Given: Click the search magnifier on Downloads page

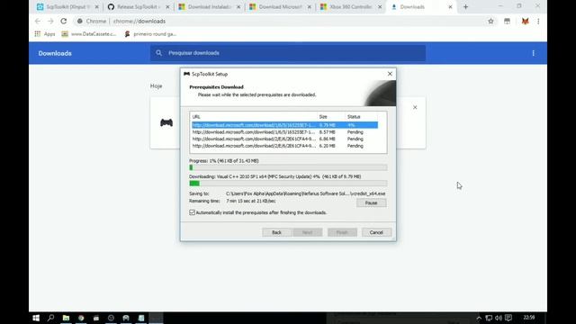Looking at the screenshot, I should (158, 53).
